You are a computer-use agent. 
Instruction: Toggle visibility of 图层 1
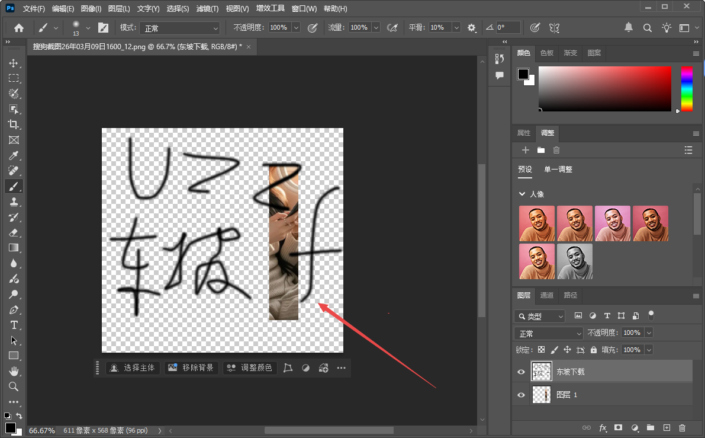point(521,395)
